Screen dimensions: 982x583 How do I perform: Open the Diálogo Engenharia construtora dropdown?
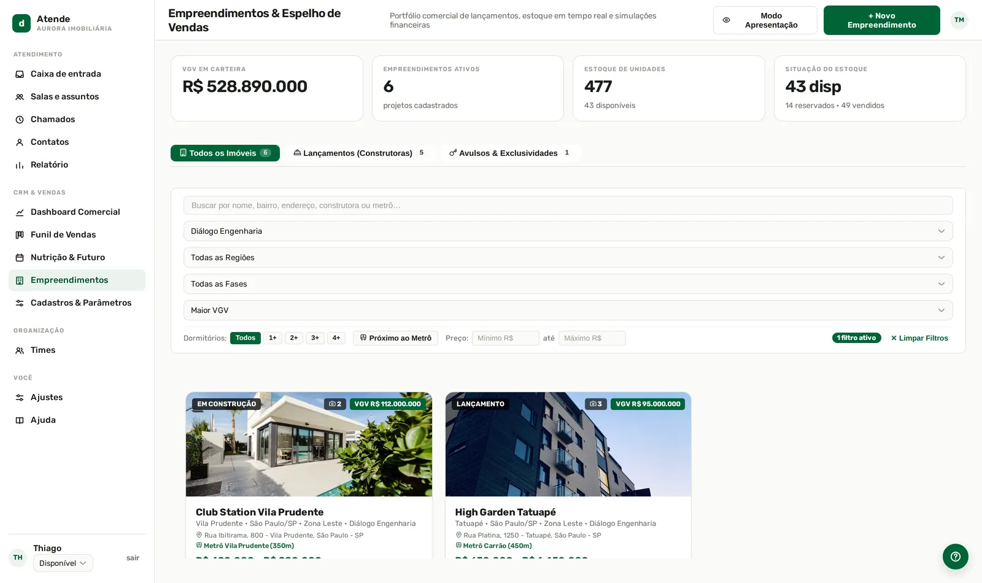point(568,231)
